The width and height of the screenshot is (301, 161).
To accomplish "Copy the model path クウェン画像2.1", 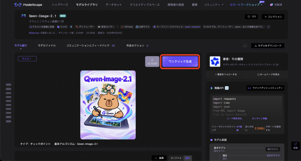I will click(x=62, y=21).
